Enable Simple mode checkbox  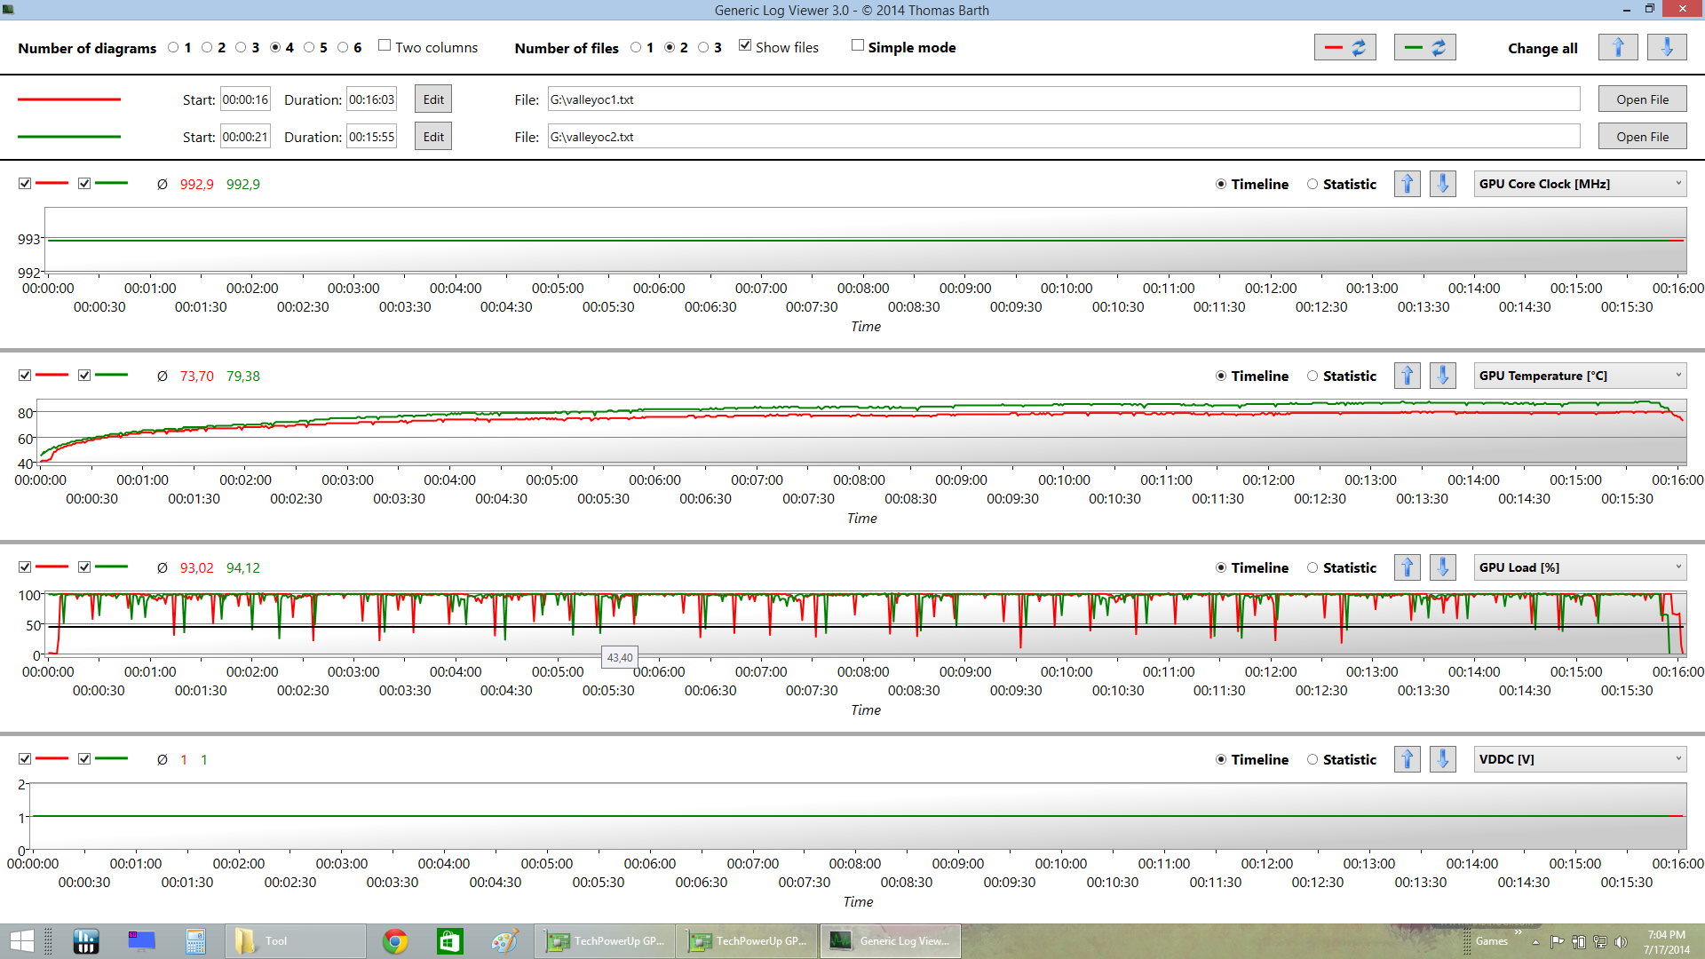(x=858, y=45)
